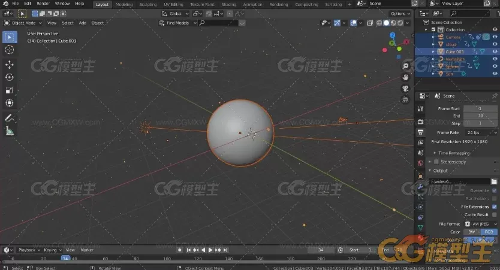Enable the Cache Result checkbox
The height and width of the screenshot is (270, 500).
494,215
